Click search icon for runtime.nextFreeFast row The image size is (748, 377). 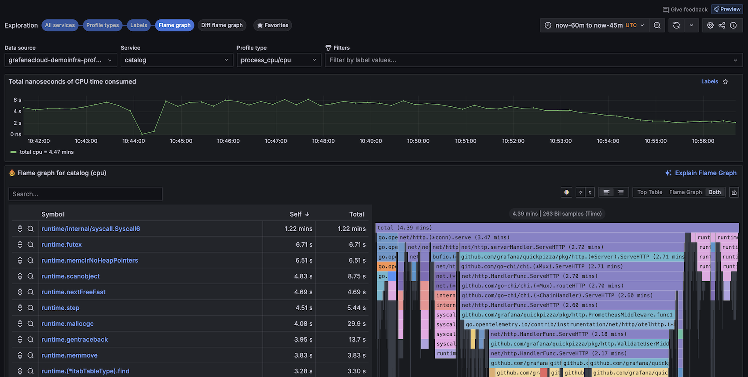click(30, 292)
